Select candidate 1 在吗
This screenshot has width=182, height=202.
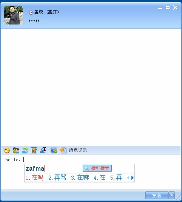[34, 178]
